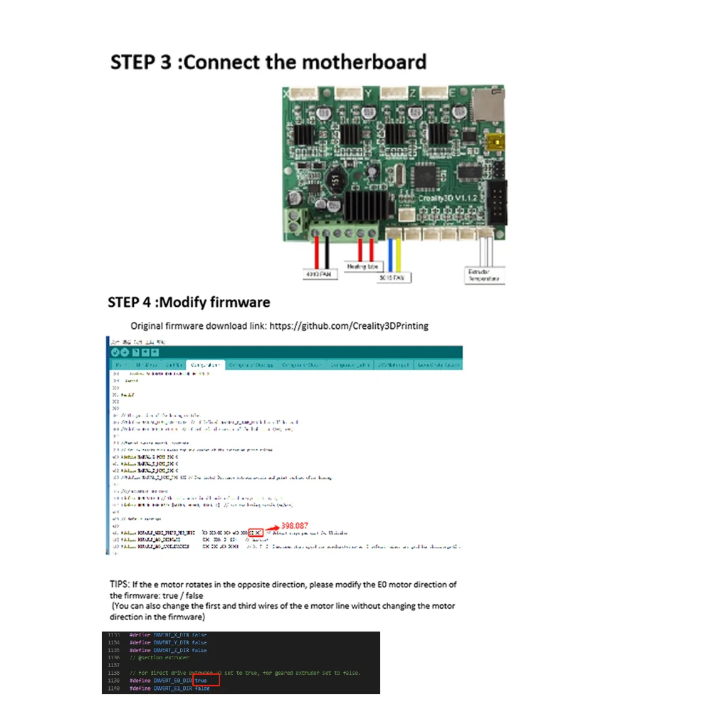Viewport: 712px width, 712px height.
Task: Click the New sketch icon in Arduino toolbar
Action: 136,352
